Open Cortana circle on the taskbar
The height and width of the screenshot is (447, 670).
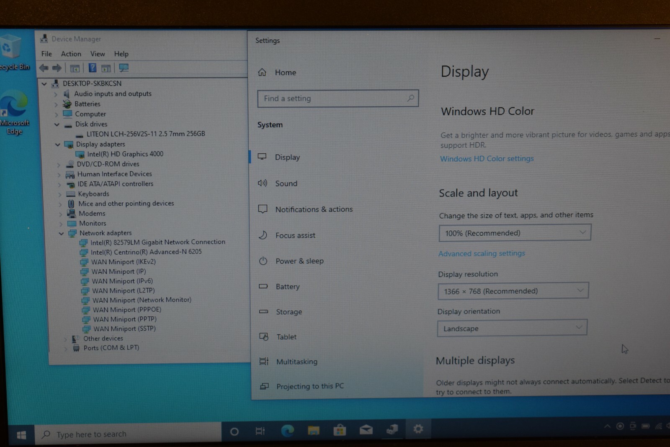coord(234,431)
